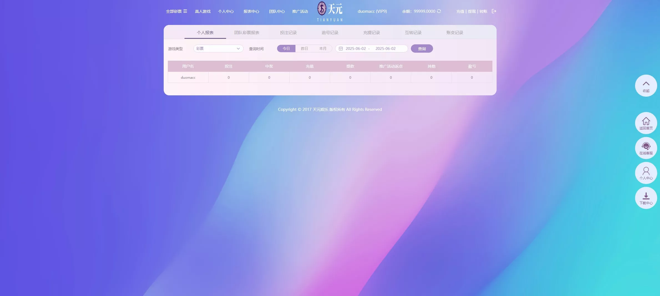
Task: Click the 查询 search button
Action: tap(422, 48)
